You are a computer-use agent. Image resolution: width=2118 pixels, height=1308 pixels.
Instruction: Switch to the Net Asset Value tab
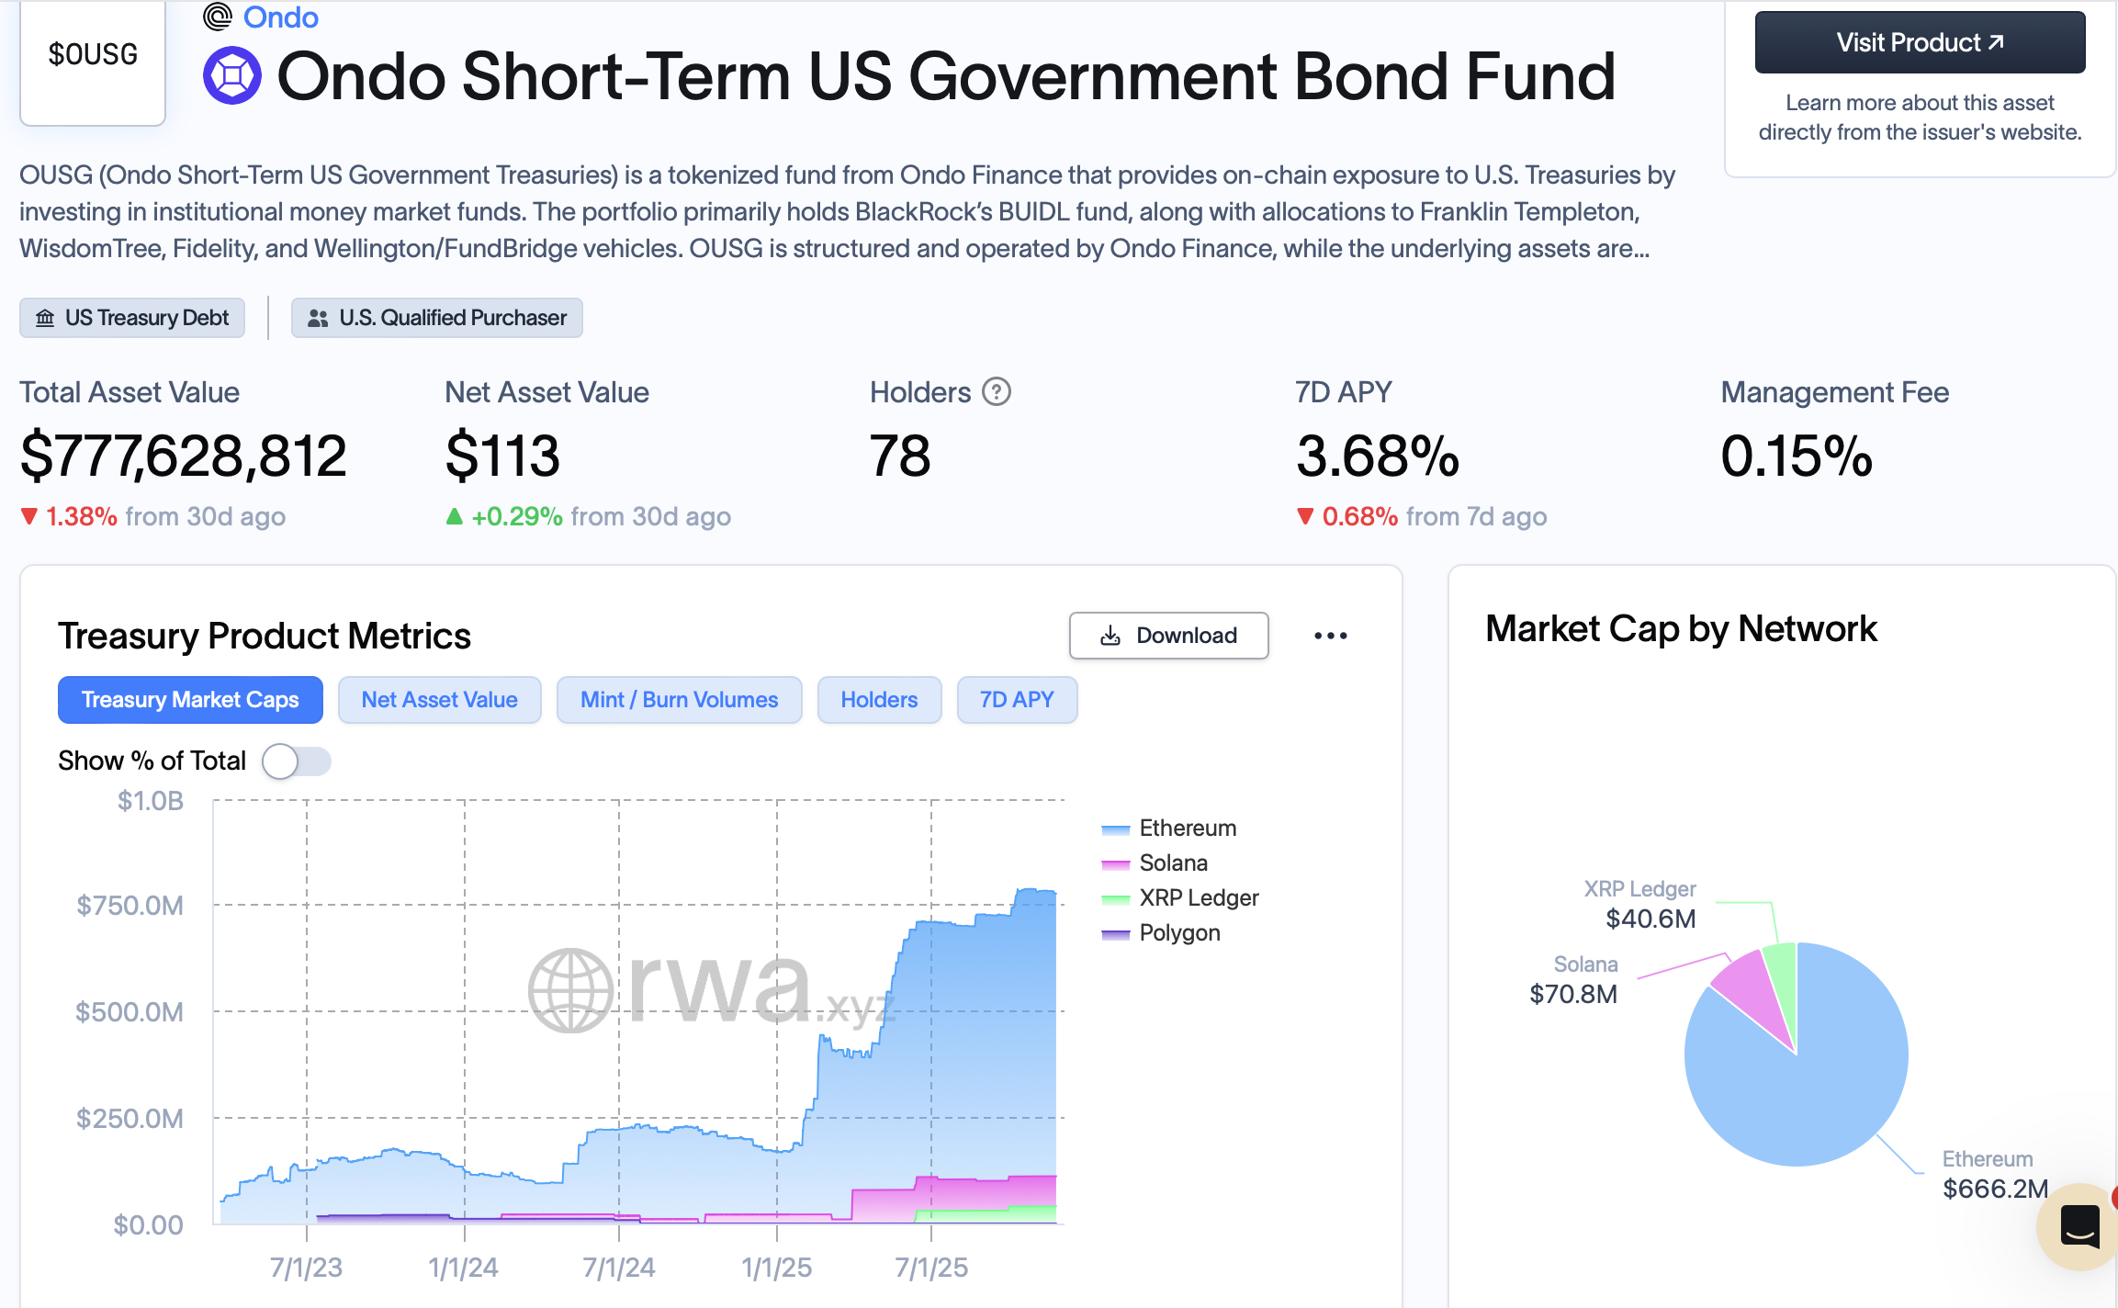coord(439,699)
